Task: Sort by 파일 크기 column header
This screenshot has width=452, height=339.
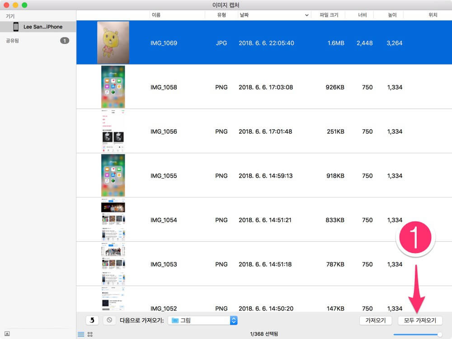Action: [329, 15]
